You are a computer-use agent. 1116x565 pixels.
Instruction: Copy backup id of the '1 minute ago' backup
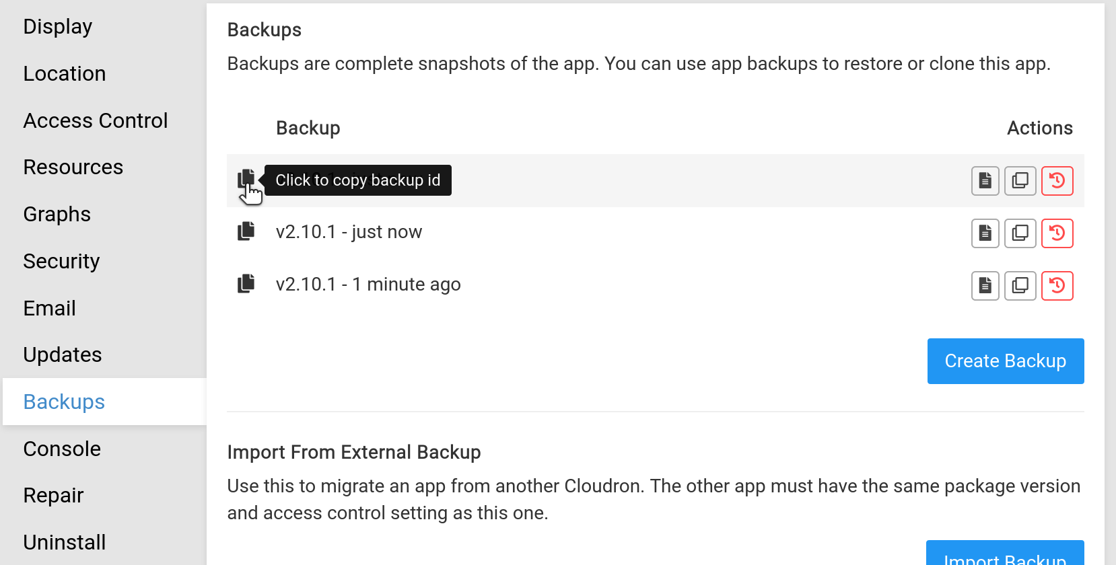click(246, 284)
